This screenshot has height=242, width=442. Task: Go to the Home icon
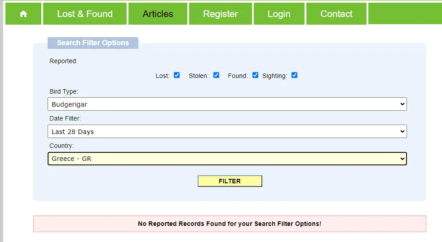pyautogui.click(x=23, y=14)
